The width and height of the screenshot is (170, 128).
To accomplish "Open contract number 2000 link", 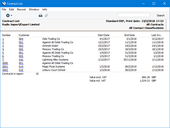I will (5, 63).
